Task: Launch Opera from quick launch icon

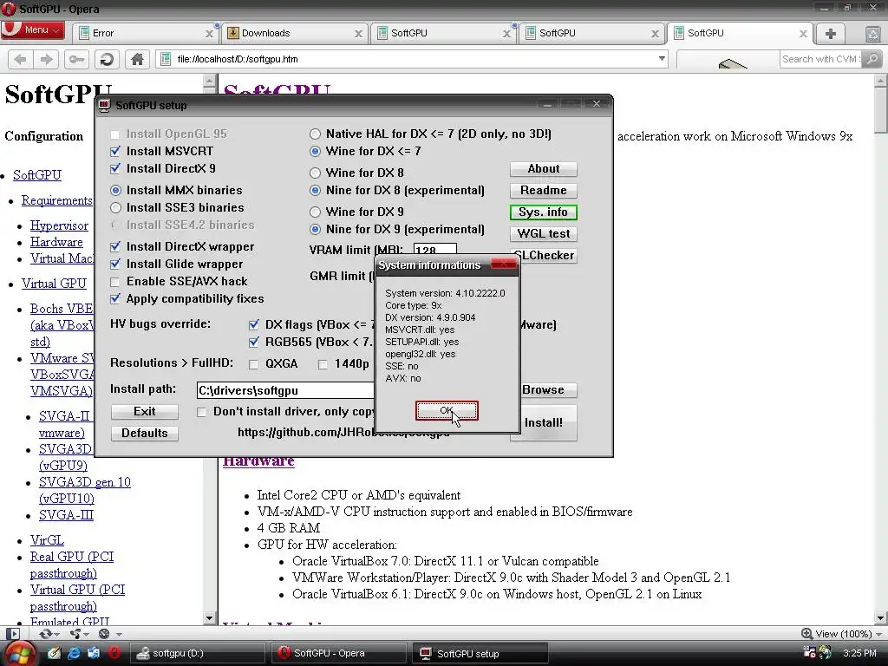Action: [114, 653]
